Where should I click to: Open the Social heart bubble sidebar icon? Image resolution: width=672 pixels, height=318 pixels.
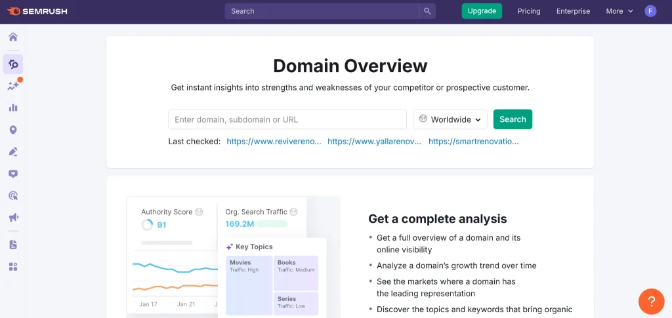pyautogui.click(x=13, y=174)
